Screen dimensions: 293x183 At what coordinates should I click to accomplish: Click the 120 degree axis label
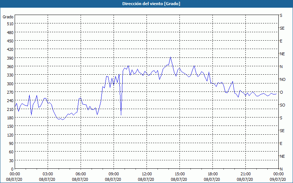(x=11, y=135)
